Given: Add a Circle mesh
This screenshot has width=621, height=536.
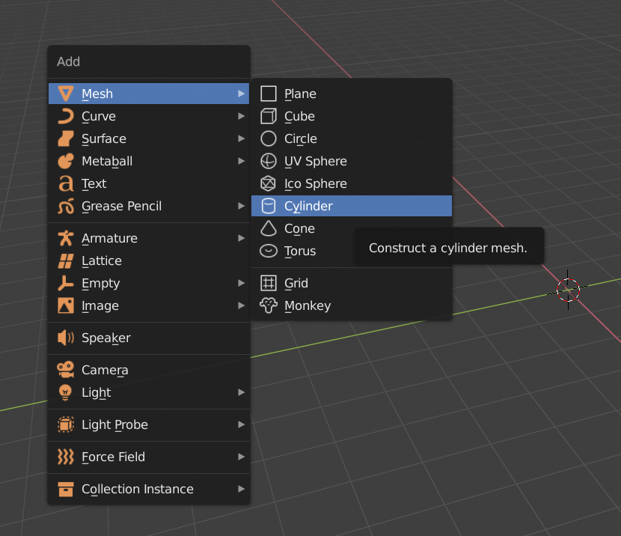Looking at the screenshot, I should tap(352, 138).
